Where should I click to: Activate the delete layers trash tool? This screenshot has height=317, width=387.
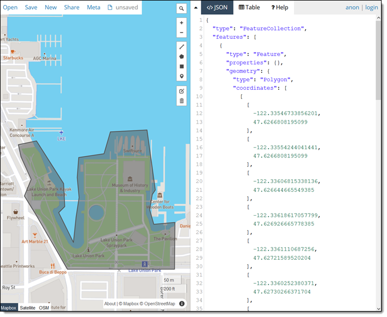pos(182,101)
